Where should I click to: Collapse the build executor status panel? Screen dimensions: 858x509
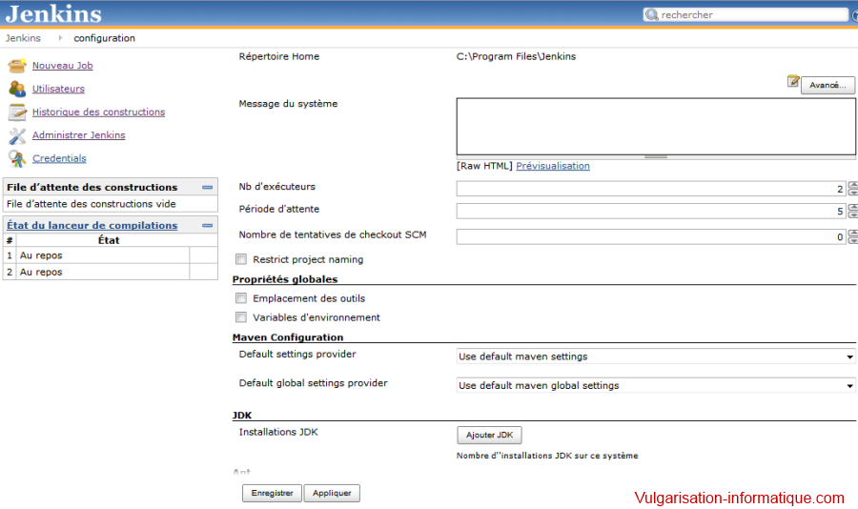(x=208, y=226)
